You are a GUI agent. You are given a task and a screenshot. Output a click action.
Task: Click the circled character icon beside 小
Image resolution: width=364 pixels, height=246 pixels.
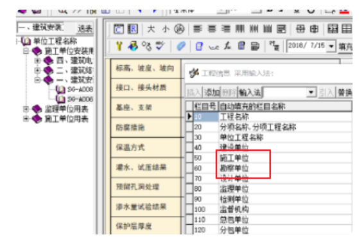(179, 30)
